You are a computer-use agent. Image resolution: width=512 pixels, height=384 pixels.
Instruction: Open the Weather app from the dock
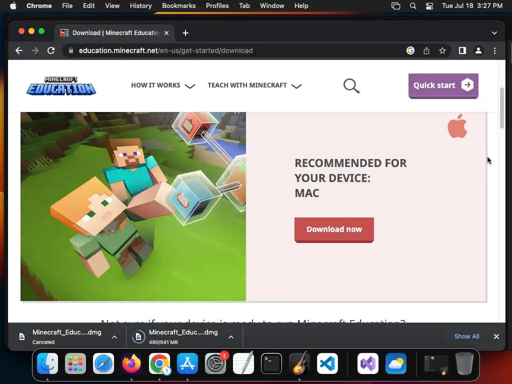[x=396, y=363]
